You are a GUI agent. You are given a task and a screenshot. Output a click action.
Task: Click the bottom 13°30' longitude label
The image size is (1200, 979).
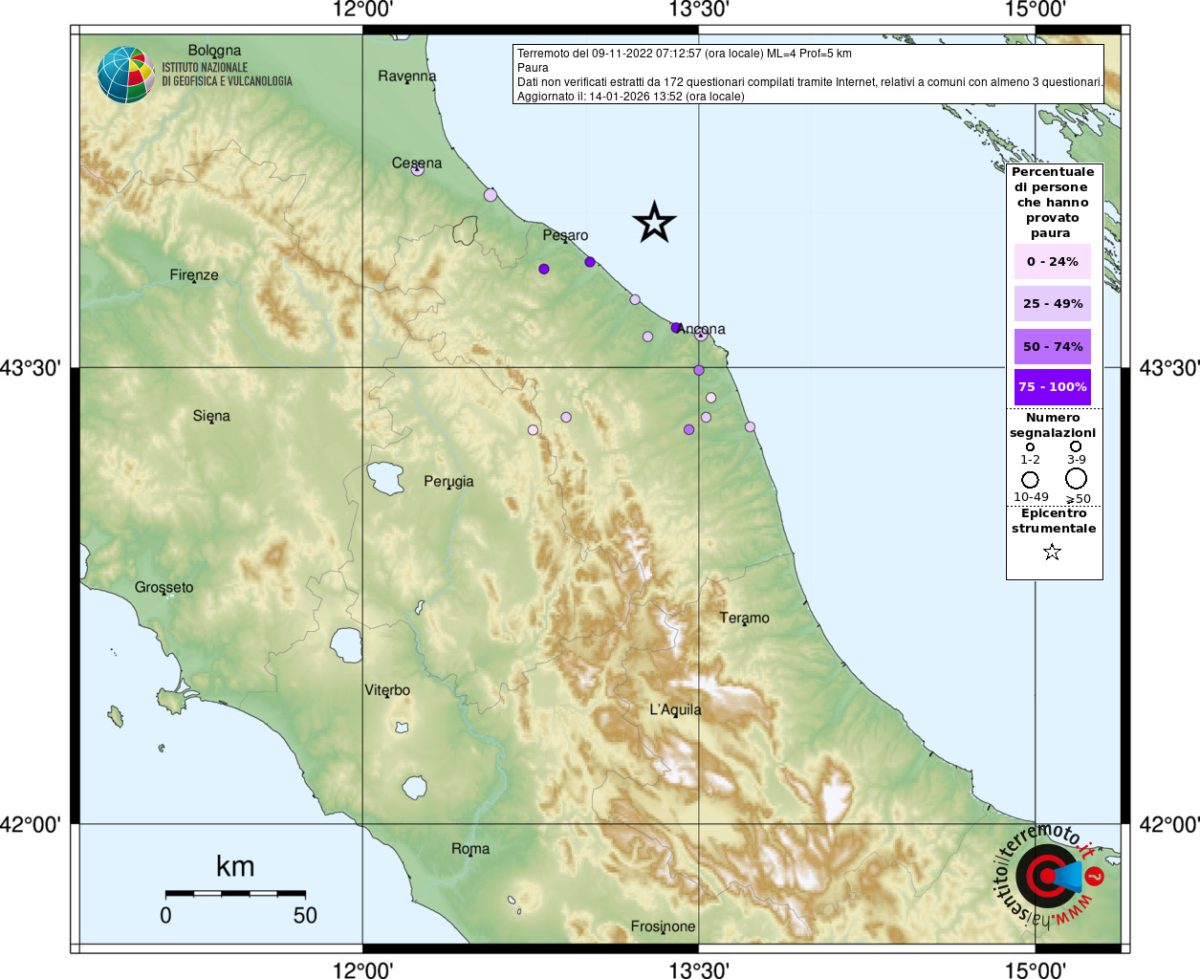click(x=699, y=969)
